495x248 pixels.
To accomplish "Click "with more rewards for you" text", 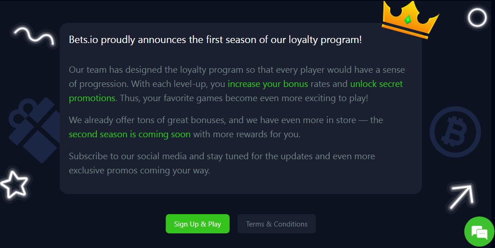I will (x=247, y=135).
